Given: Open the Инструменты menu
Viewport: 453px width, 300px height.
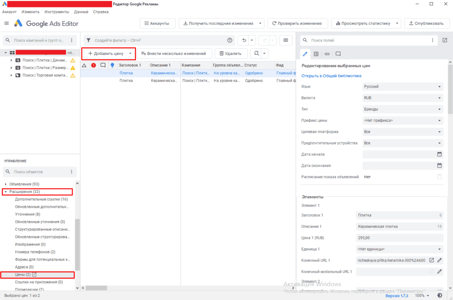Looking at the screenshot, I should coord(57,12).
